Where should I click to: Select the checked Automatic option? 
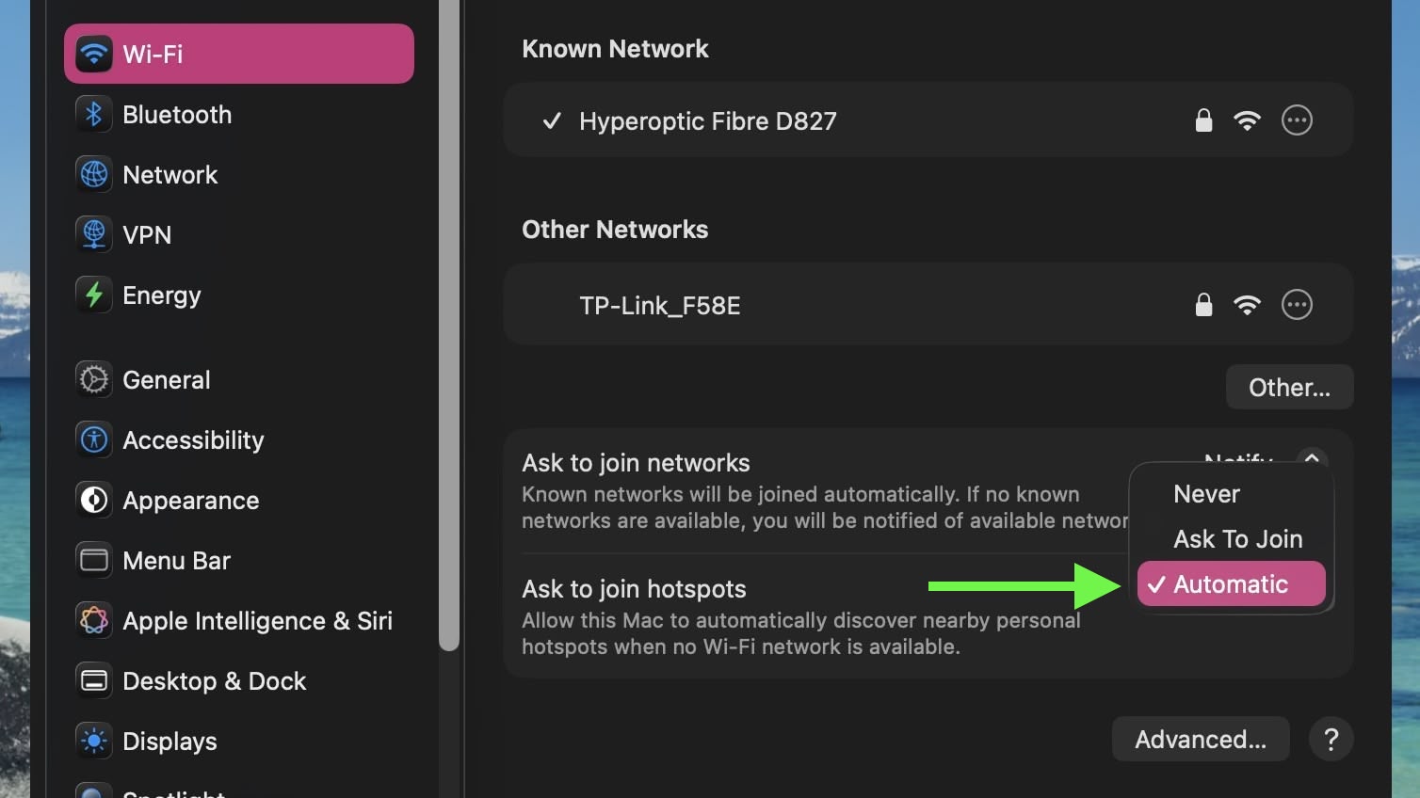tap(1230, 584)
